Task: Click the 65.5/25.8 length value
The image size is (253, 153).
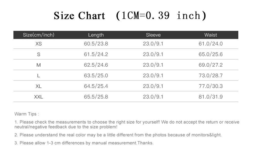Action: pos(96,97)
